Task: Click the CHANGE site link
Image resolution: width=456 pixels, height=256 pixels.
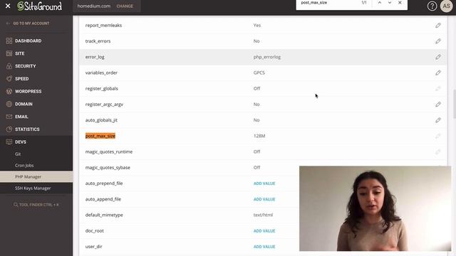Action: point(125,6)
